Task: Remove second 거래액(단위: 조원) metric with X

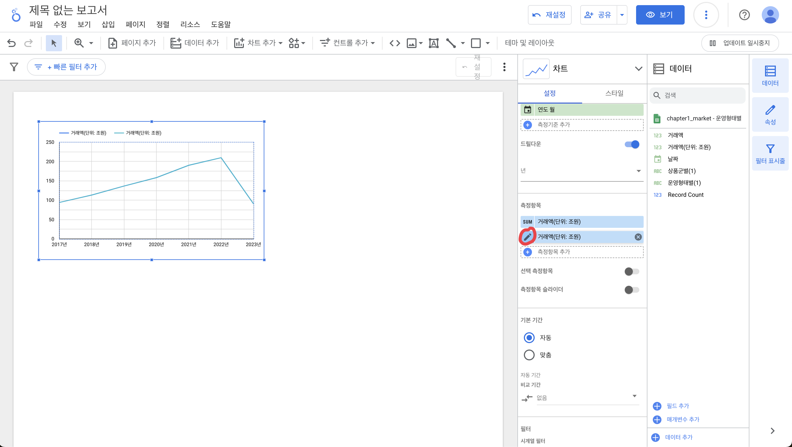Action: click(638, 236)
